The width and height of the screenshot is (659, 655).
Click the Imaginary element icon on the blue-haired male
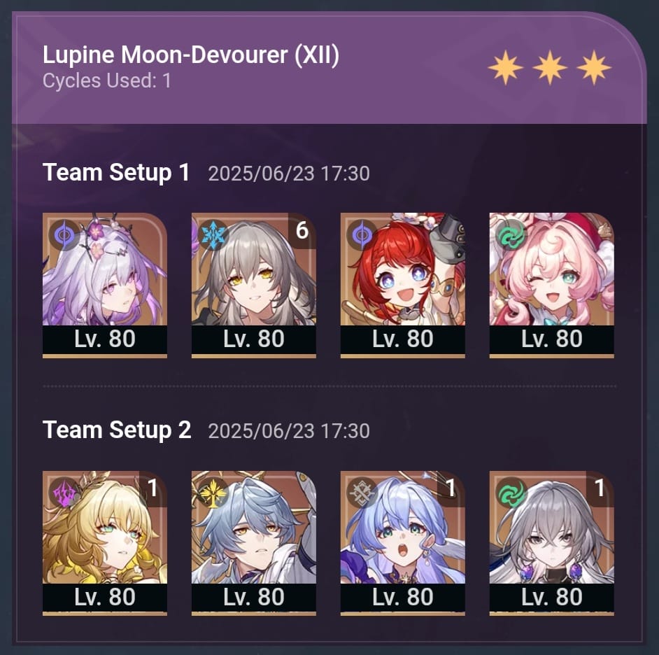click(212, 493)
